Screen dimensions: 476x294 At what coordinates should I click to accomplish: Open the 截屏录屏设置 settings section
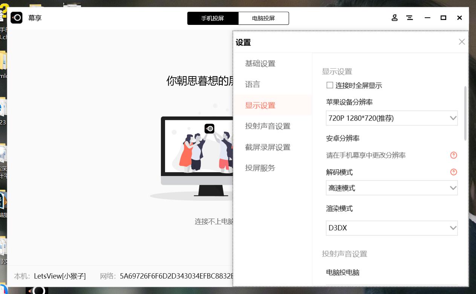tap(268, 147)
